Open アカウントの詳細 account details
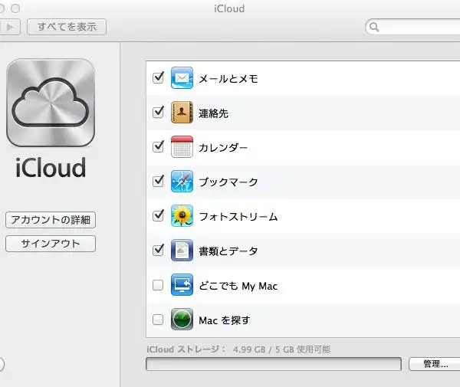 click(x=51, y=220)
